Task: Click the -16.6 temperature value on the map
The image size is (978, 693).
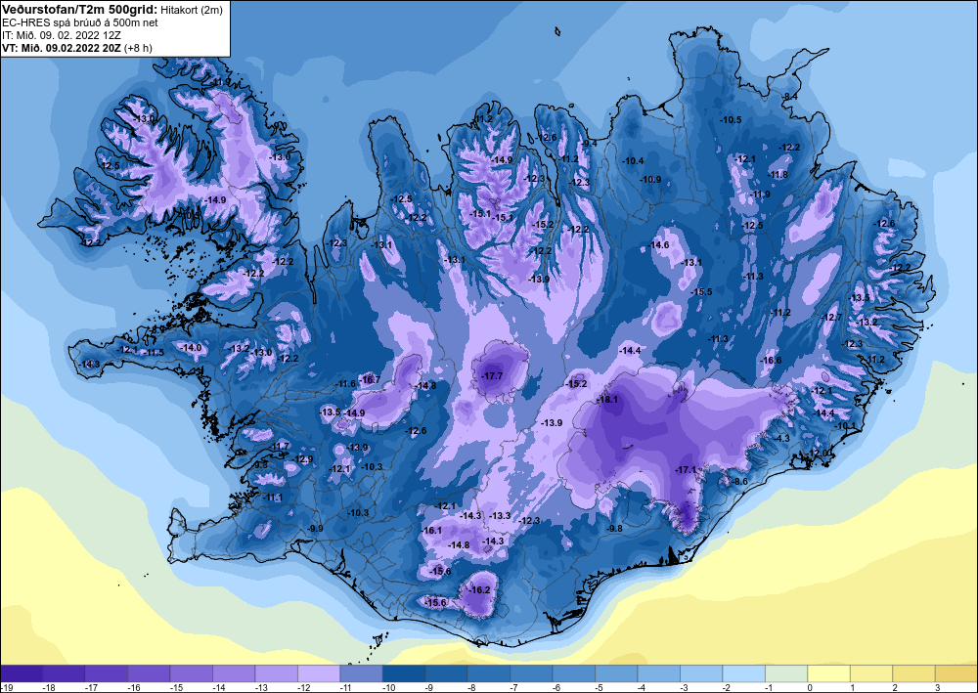Action: (771, 361)
